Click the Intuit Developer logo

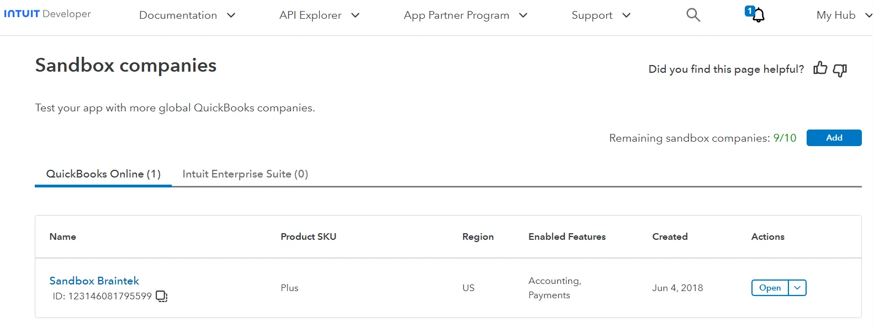[x=47, y=14]
